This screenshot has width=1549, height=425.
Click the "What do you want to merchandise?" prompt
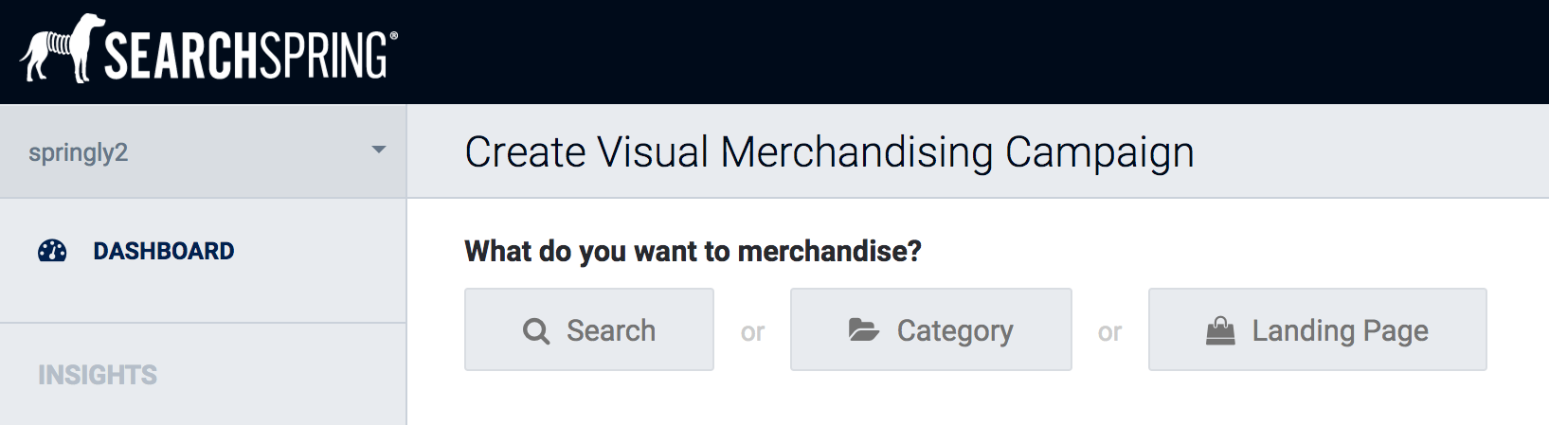pos(693,251)
